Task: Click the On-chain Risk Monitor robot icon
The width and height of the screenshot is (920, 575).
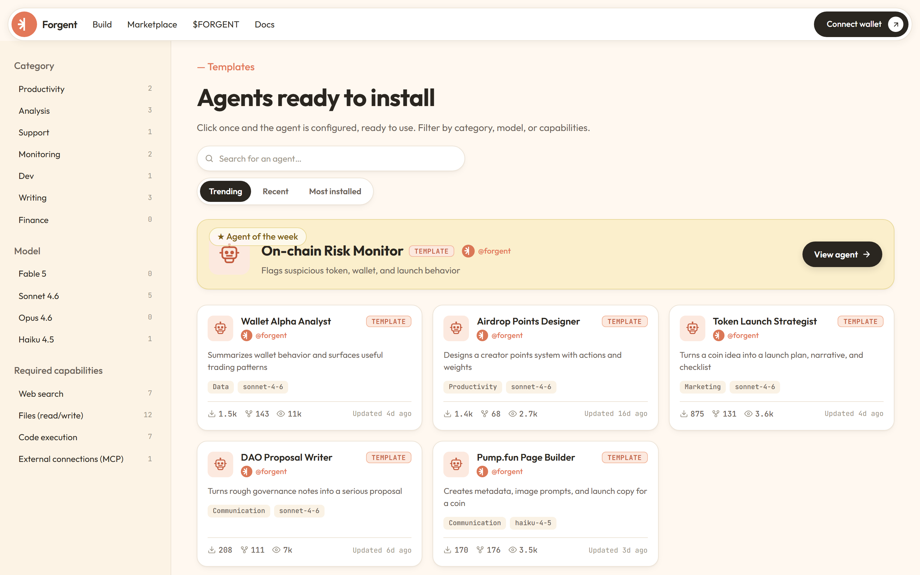Action: click(x=229, y=254)
